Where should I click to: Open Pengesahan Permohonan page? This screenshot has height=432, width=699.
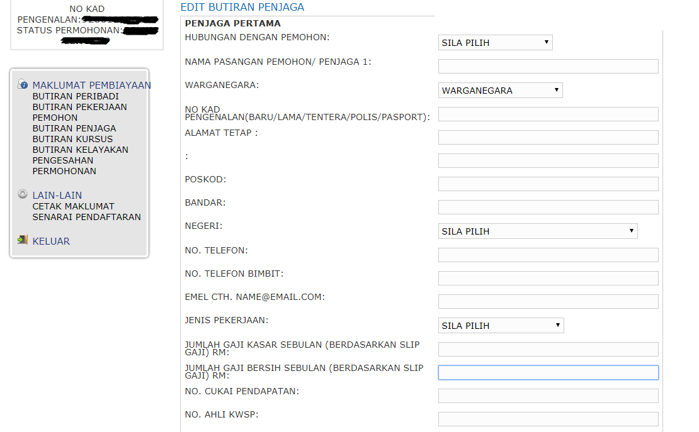[64, 165]
